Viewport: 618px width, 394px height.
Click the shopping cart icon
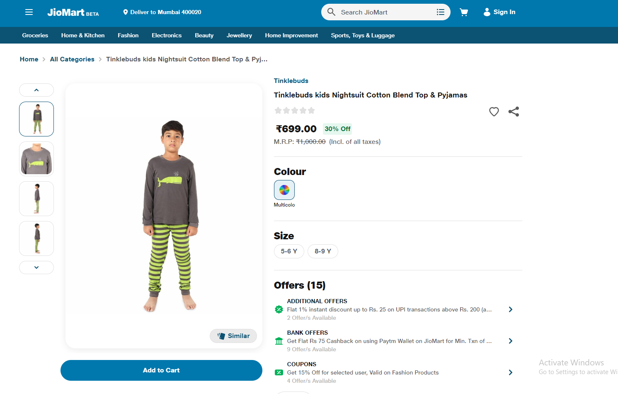click(464, 12)
